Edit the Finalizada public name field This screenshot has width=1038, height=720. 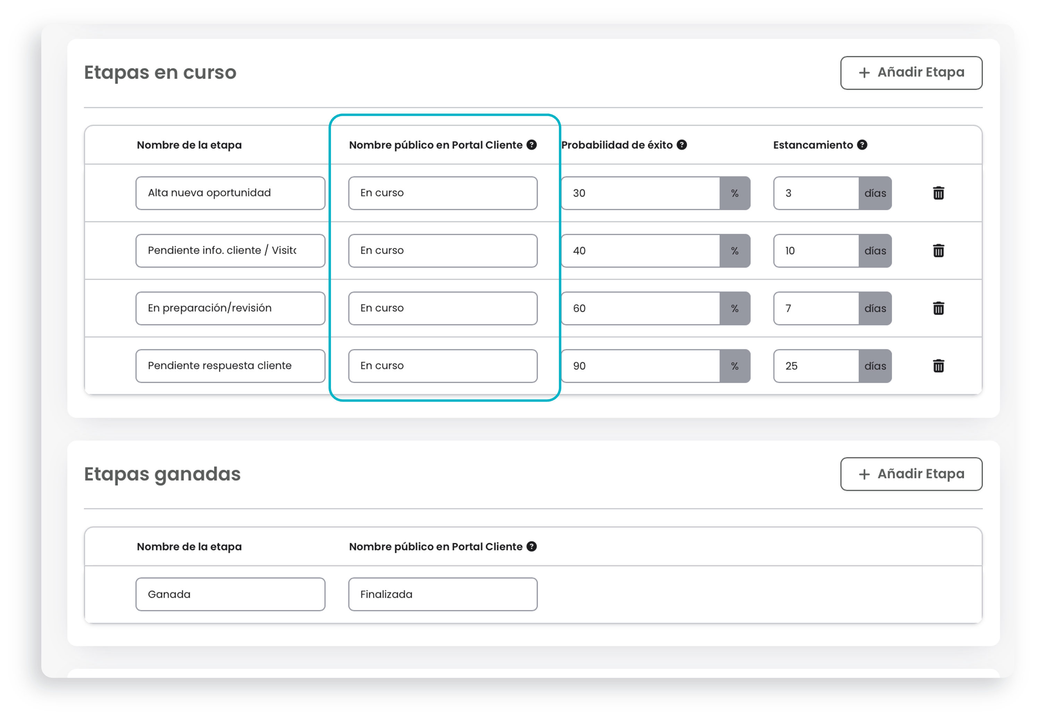(x=443, y=594)
